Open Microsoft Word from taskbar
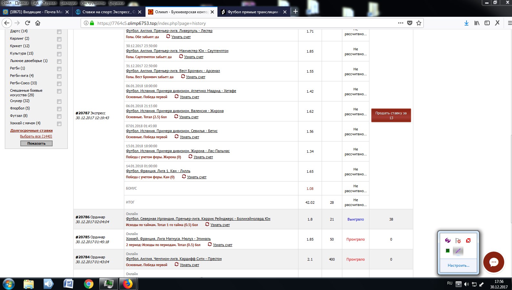Image resolution: width=512 pixels, height=290 pixels. 68,284
